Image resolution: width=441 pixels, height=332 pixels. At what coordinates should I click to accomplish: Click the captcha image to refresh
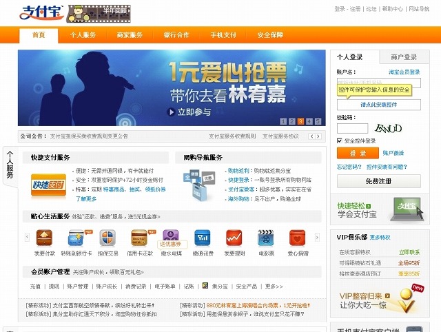(389, 129)
